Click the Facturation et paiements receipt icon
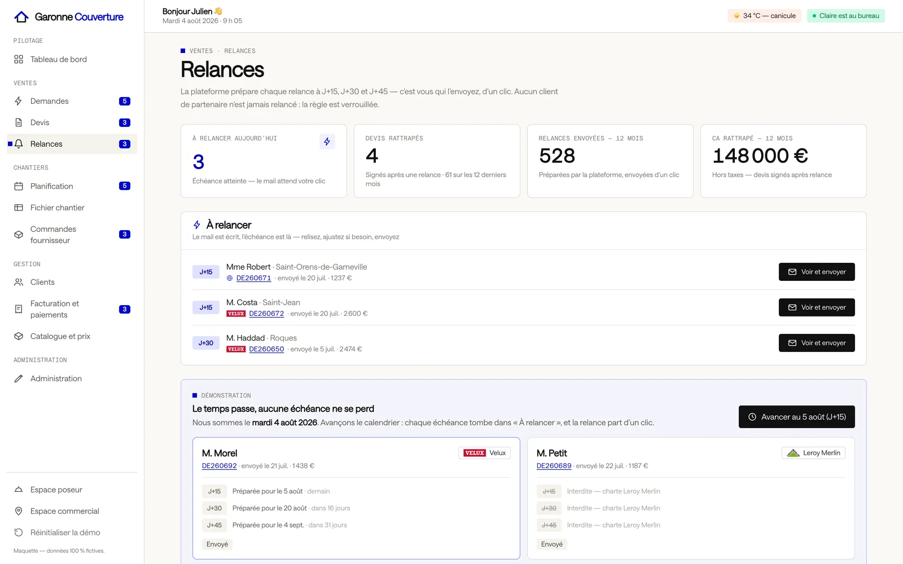903x564 pixels. click(19, 309)
